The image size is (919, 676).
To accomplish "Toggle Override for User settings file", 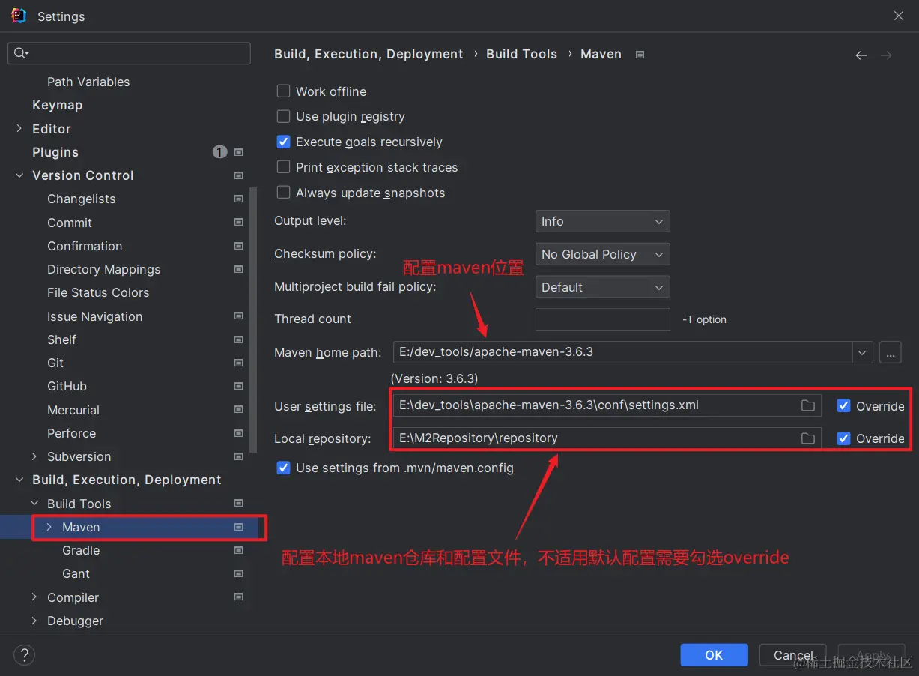I will coord(843,405).
